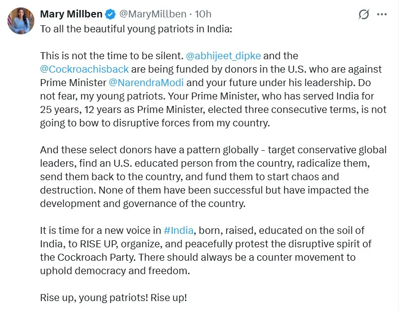The width and height of the screenshot is (399, 311).
Task: Click the sentence 'This is not the time to be silent'
Action: [112, 56]
